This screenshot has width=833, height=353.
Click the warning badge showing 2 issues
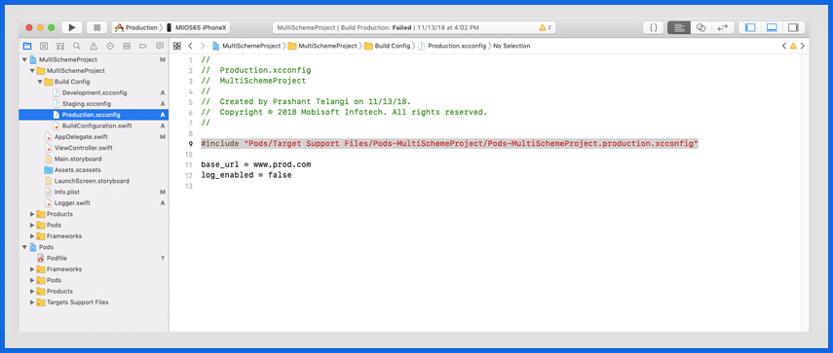pyautogui.click(x=545, y=27)
